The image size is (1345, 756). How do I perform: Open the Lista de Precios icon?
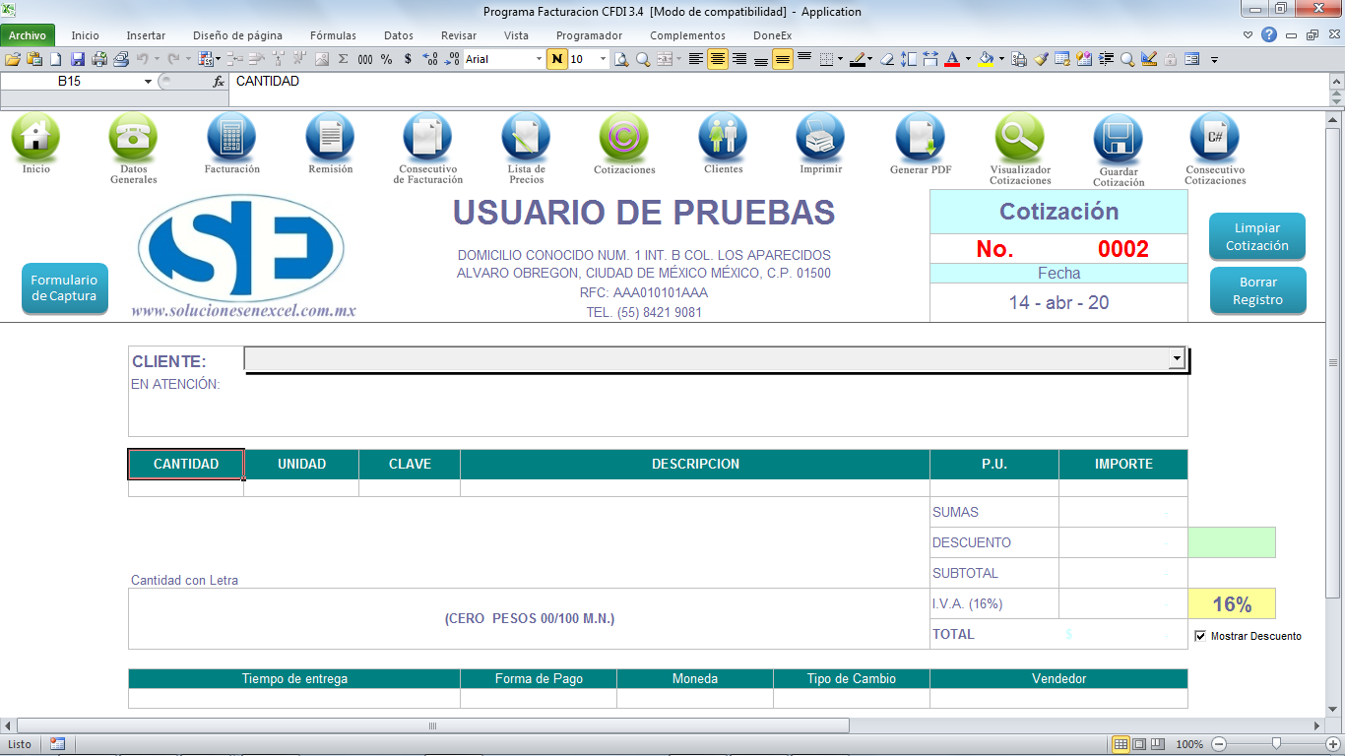coord(526,137)
